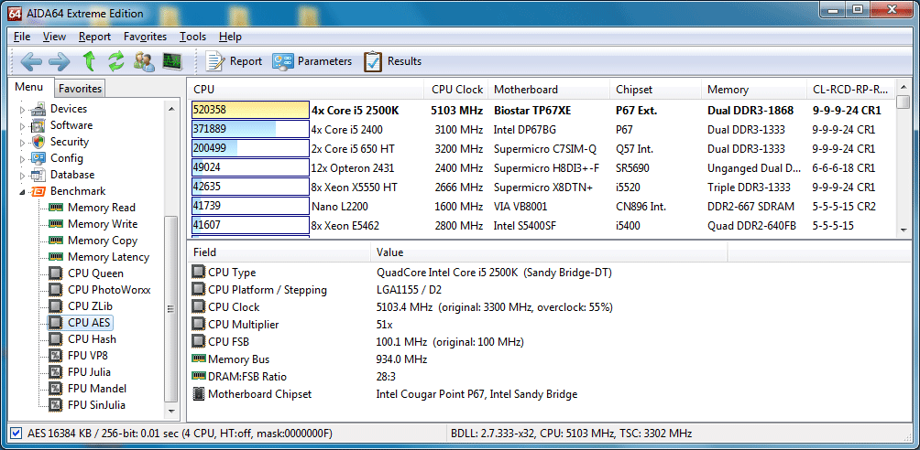Expand the Devices tree node
920x450 pixels.
pos(21,109)
